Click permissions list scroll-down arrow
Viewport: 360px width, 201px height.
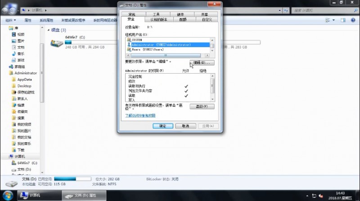click(x=212, y=99)
